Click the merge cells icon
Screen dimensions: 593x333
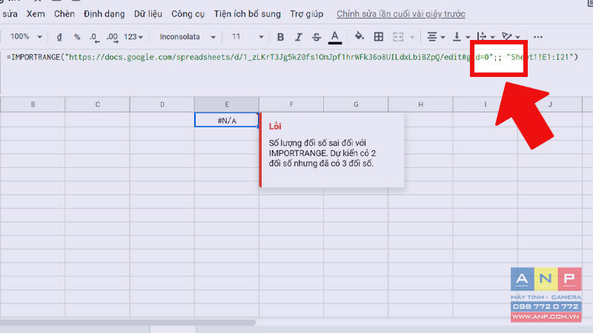tap(398, 37)
